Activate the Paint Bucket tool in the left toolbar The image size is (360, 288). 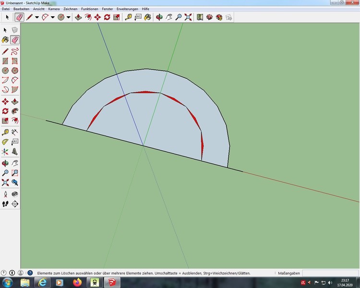[5, 40]
